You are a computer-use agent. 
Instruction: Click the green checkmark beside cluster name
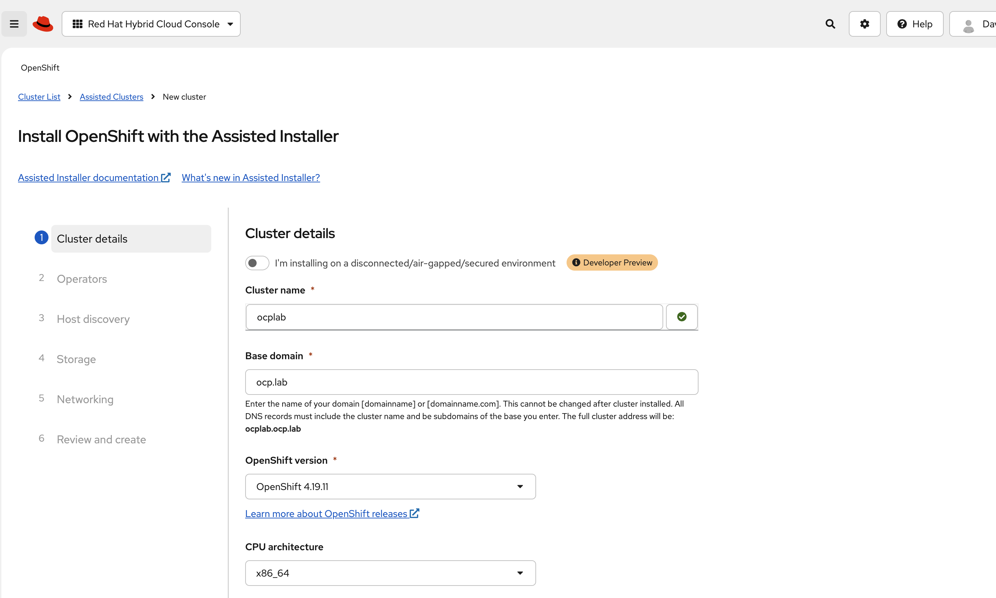682,317
